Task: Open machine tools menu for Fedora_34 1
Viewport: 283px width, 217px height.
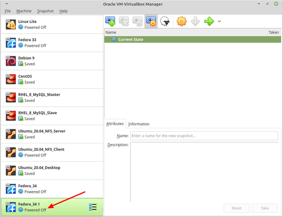Action: 93,207
